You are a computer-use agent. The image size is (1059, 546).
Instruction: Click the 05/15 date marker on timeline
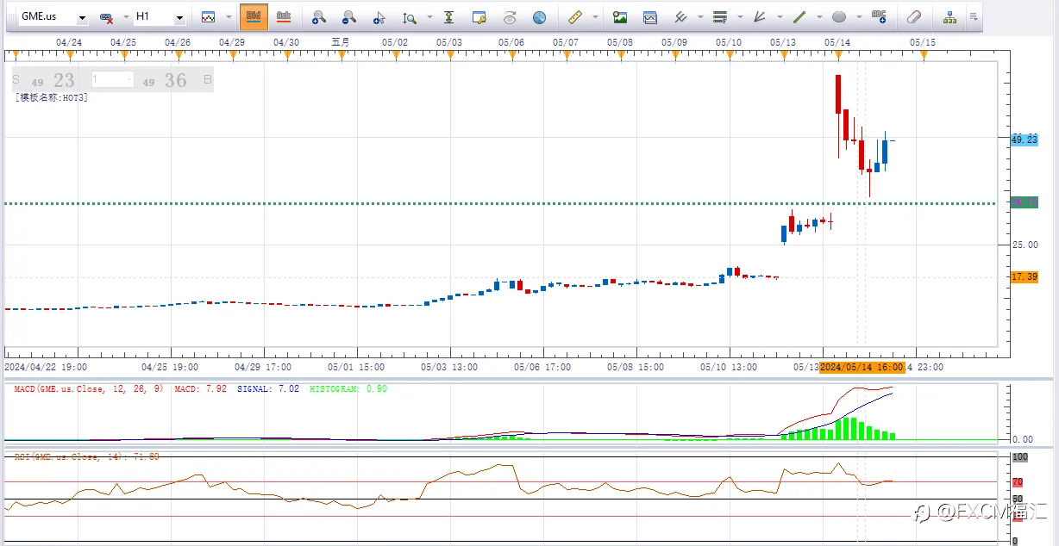(x=922, y=42)
